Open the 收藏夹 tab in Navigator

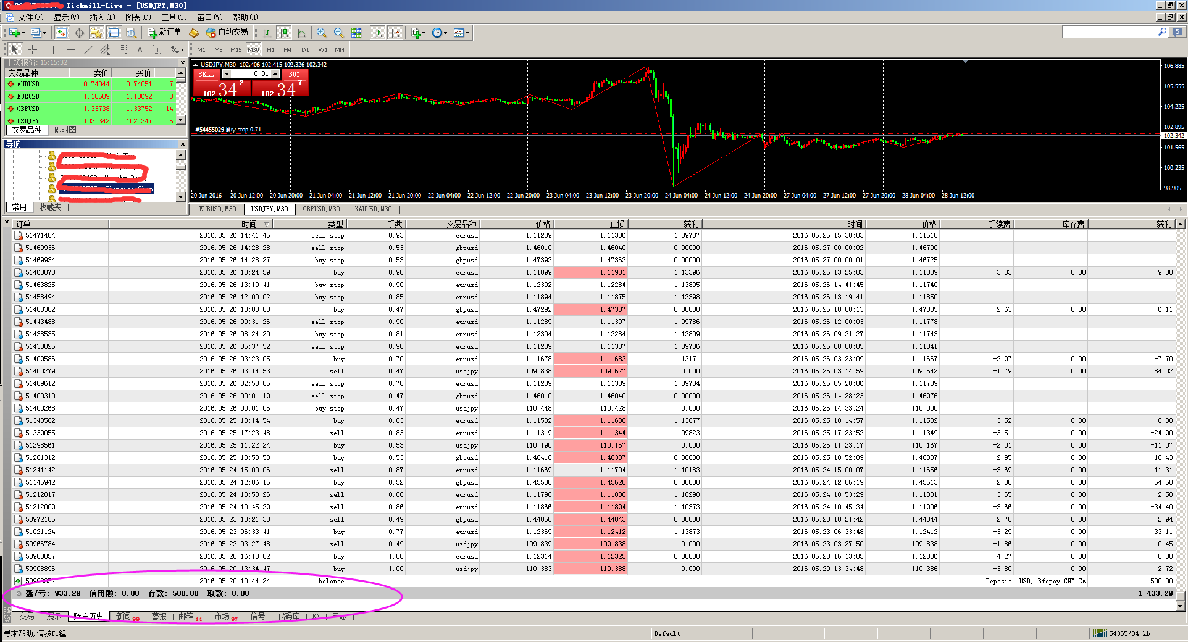tap(50, 207)
